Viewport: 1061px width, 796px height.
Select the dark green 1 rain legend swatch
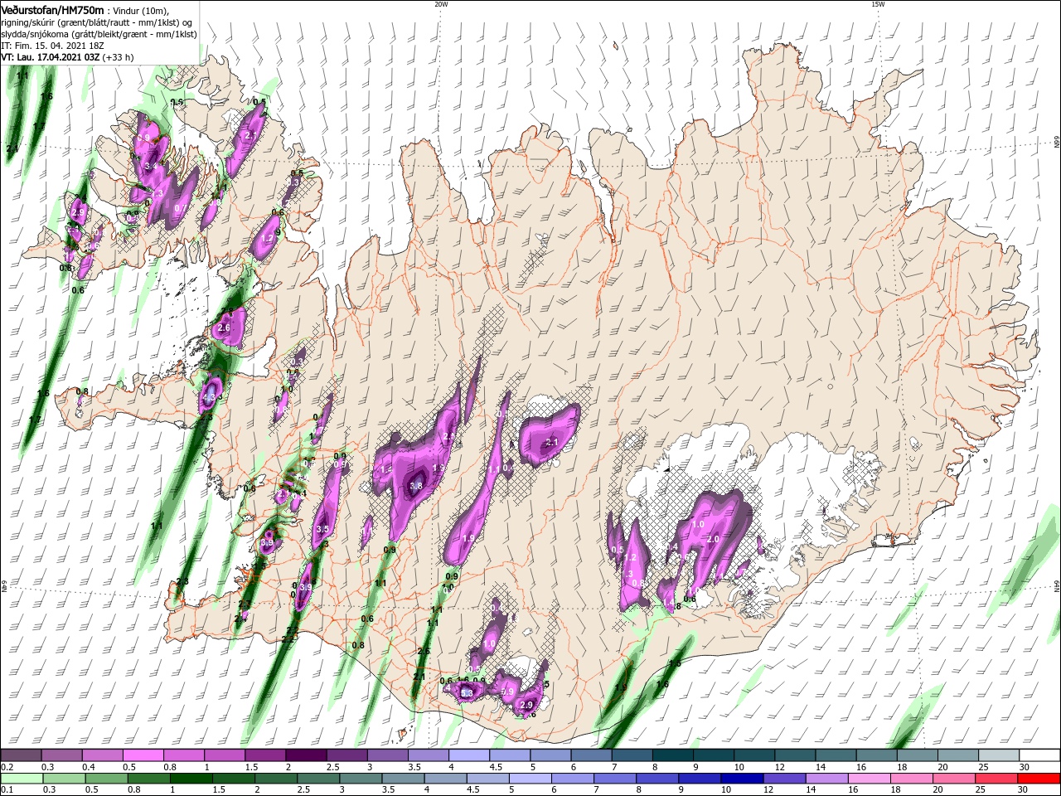point(191,779)
